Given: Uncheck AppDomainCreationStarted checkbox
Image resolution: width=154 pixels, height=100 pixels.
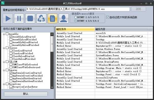Looking at the screenshot, I should click(x=11, y=73).
